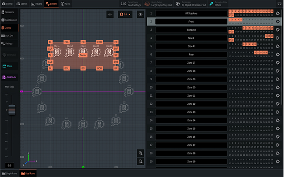
Task: Open gear settings for Zone 12
Action: (278, 104)
